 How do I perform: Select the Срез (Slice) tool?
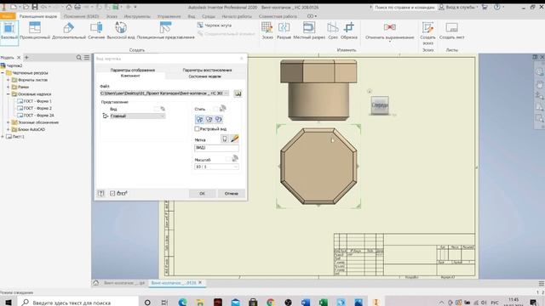coord(333,31)
